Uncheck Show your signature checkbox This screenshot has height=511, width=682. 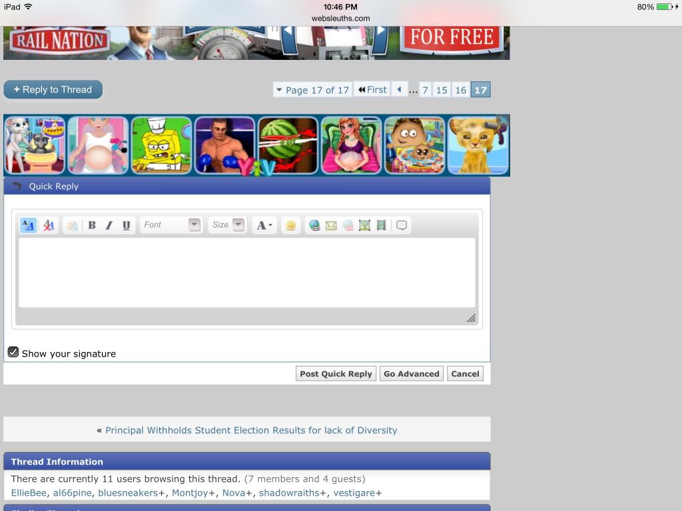pyautogui.click(x=13, y=352)
